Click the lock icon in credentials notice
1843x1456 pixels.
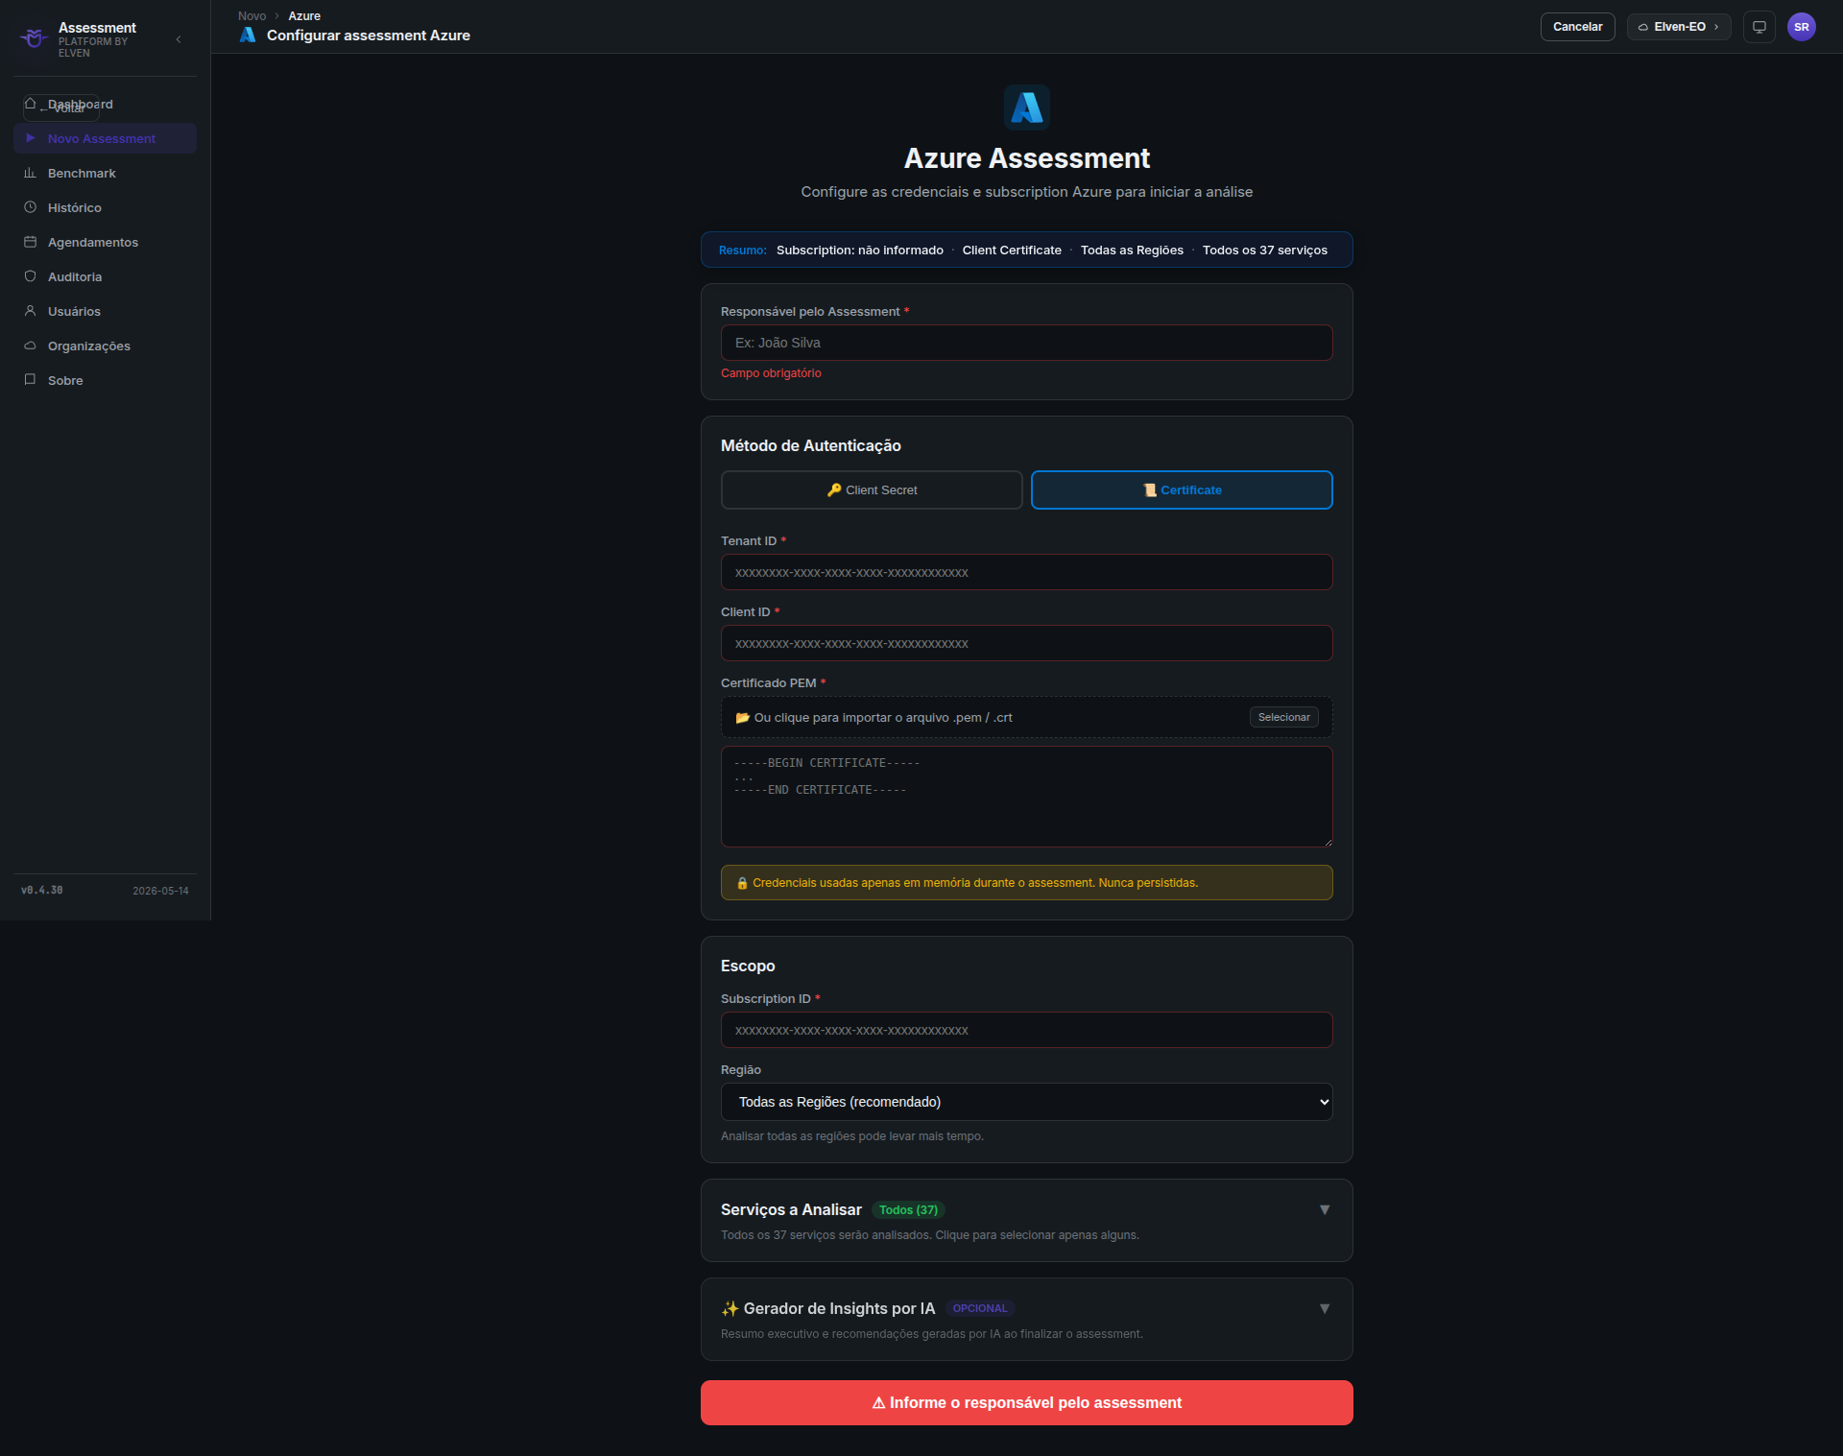(x=742, y=883)
